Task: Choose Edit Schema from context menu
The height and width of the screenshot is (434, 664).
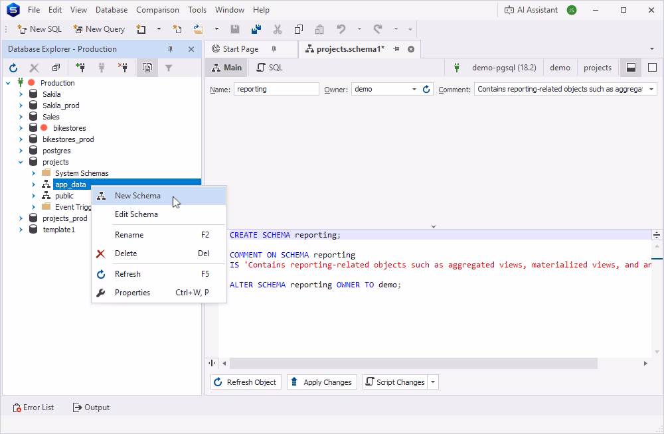Action: [159, 214]
